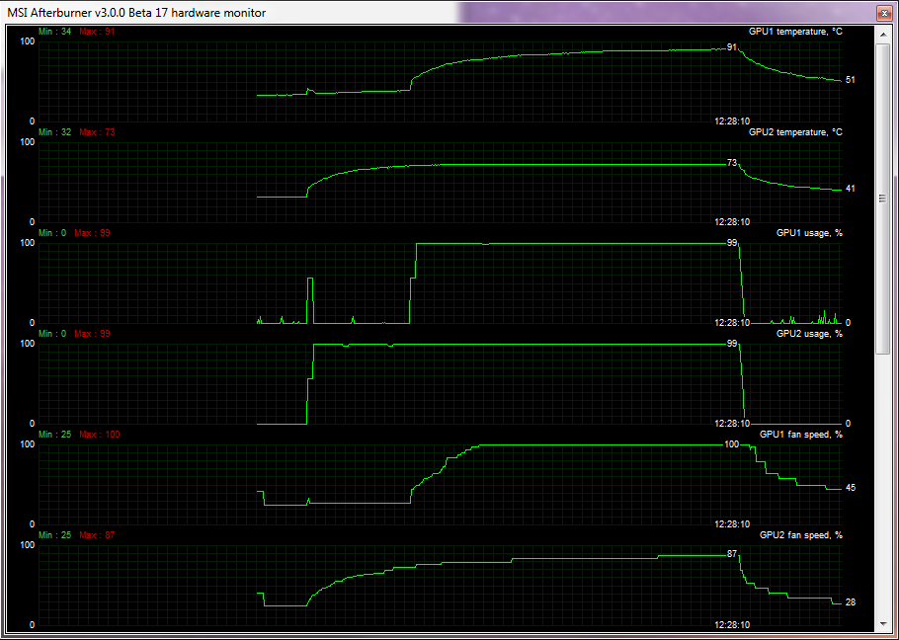Click the scrollbar down arrow
This screenshot has height=640, width=899.
coord(882,624)
